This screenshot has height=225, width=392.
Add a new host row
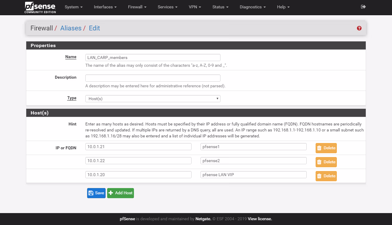(x=121, y=193)
